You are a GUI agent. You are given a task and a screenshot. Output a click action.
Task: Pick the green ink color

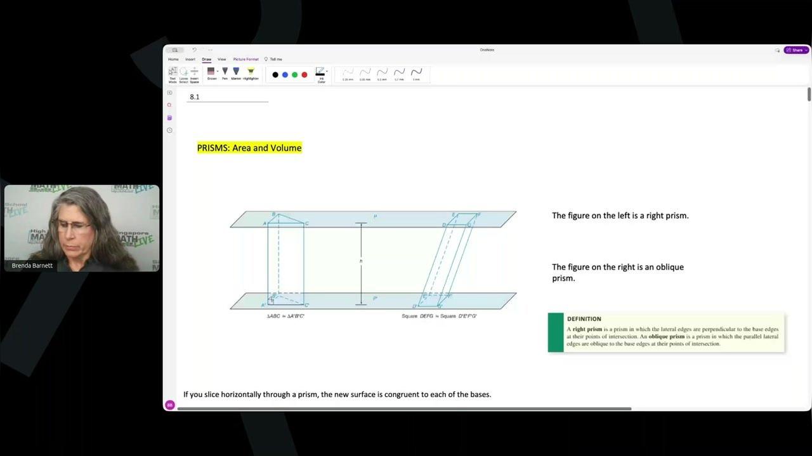[294, 75]
